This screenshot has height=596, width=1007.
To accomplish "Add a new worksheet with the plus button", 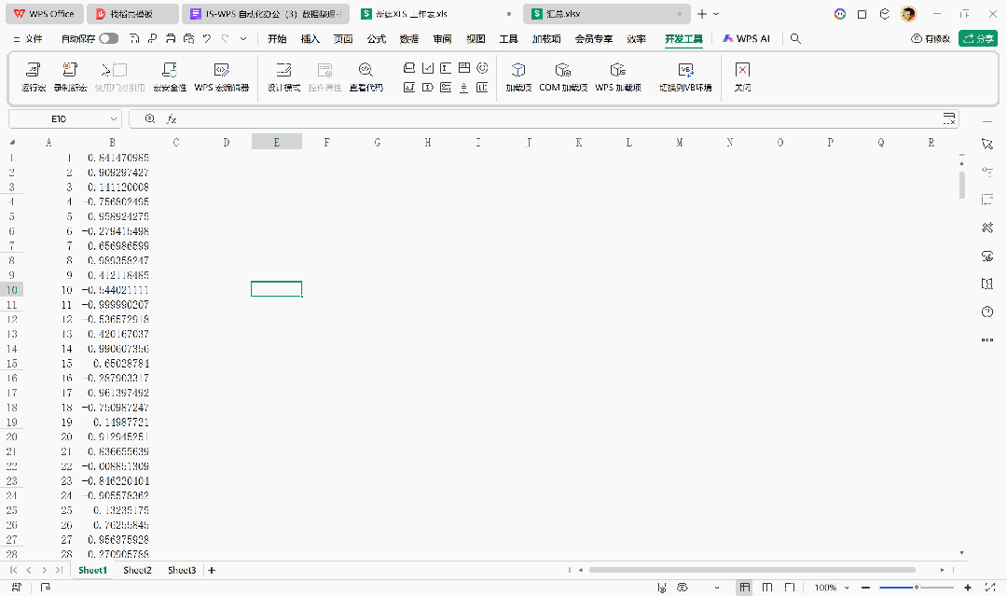I will coord(211,570).
